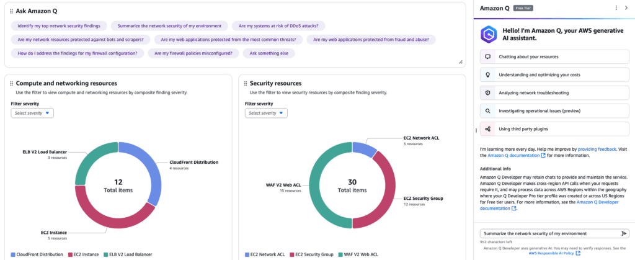This screenshot has height=260, width=635.
Task: Open the severity dropdown under Security resources
Action: tap(267, 113)
